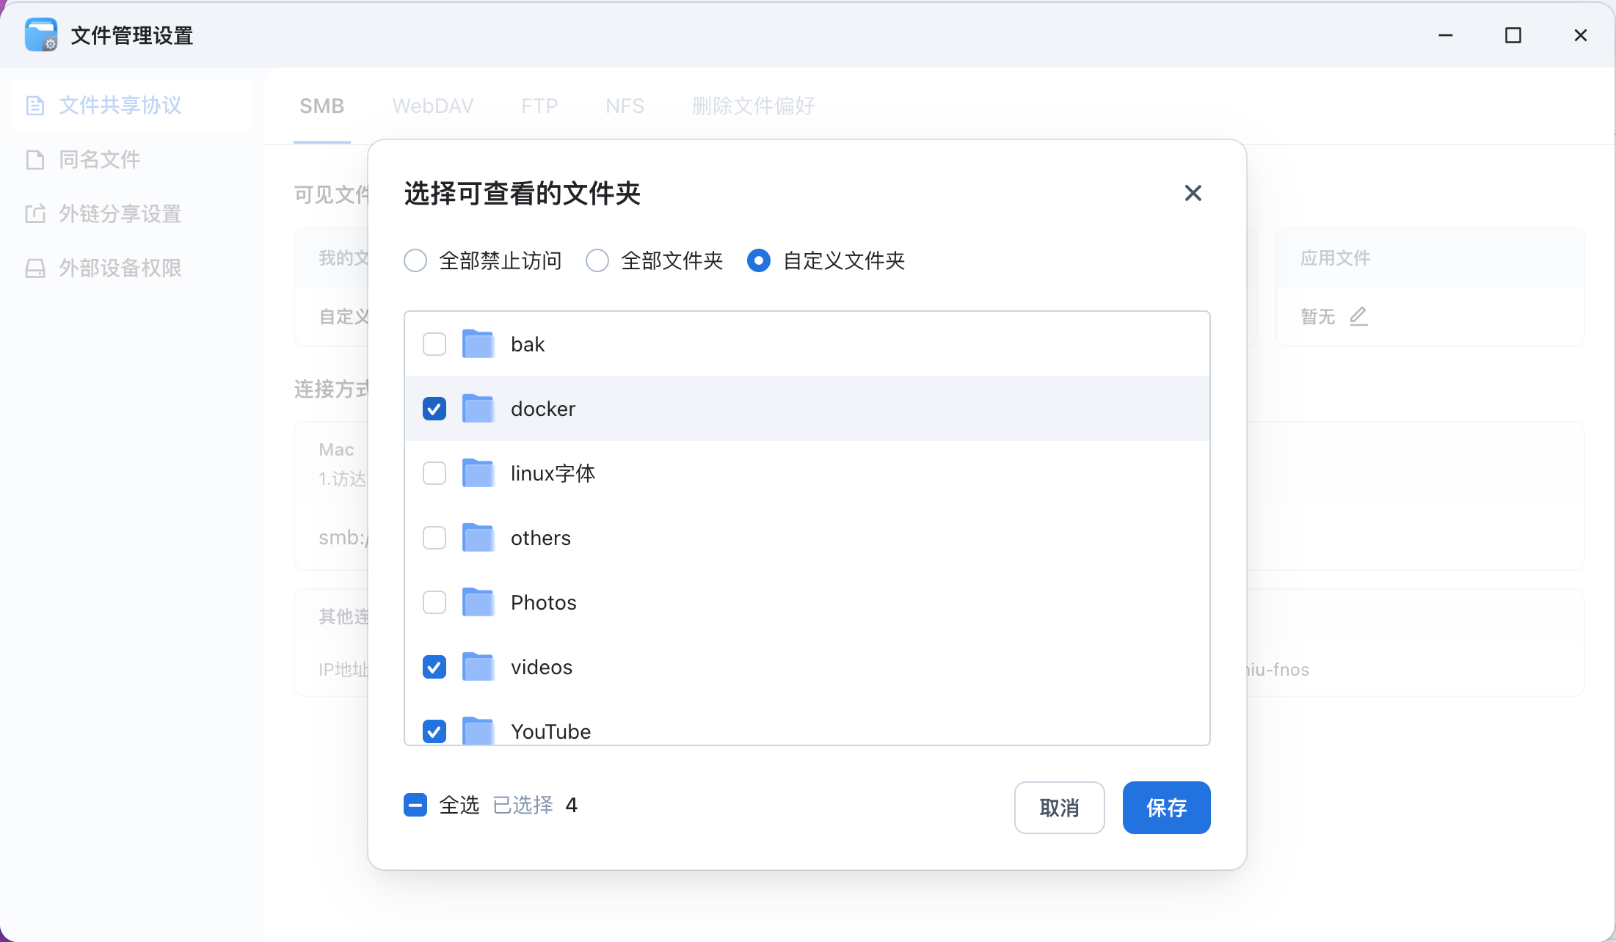
Task: Toggle the 全选 select-all checkbox
Action: [415, 805]
